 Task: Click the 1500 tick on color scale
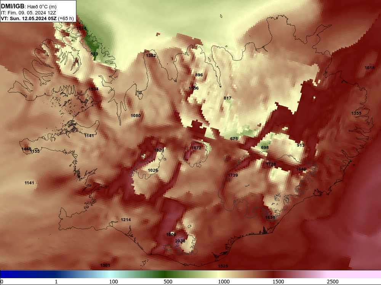pyautogui.click(x=278, y=282)
